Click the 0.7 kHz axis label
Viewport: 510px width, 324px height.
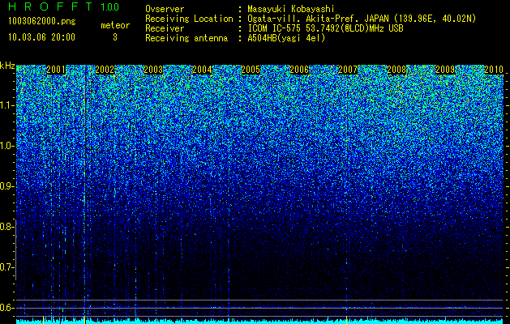coord(6,267)
